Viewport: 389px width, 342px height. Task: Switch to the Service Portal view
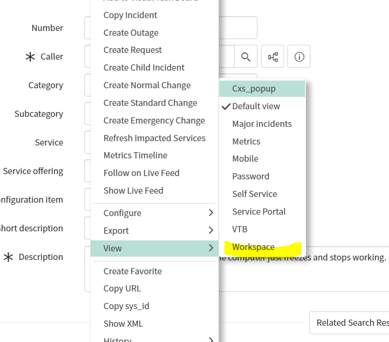coord(259,211)
